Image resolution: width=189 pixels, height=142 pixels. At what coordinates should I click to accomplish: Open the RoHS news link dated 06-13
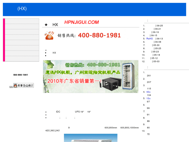point(149,39)
